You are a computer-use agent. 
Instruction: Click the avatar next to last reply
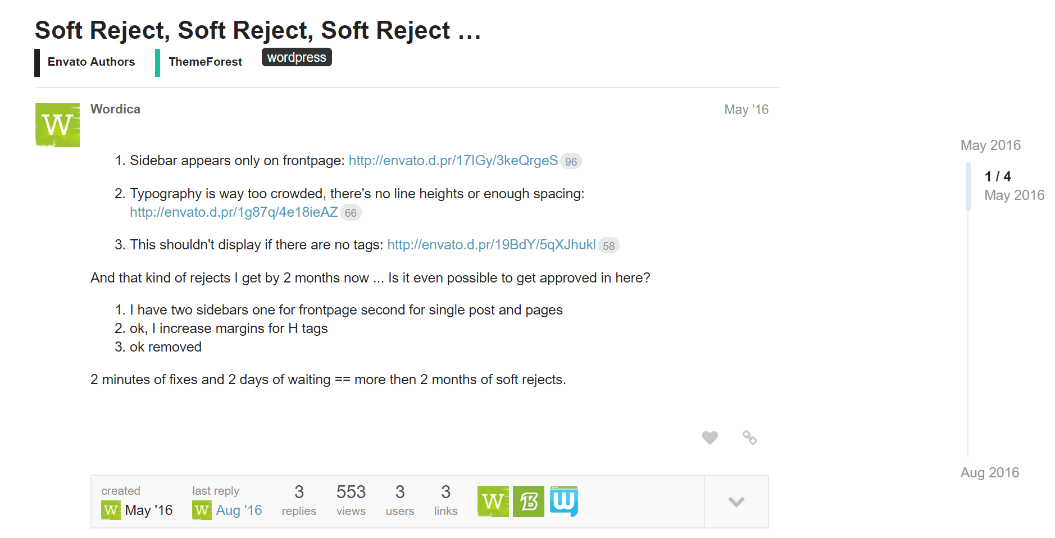(201, 510)
